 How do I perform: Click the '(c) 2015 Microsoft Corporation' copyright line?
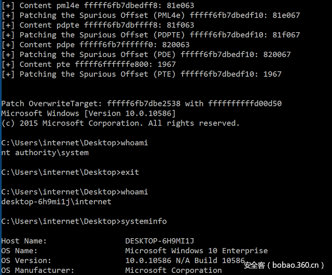point(120,123)
